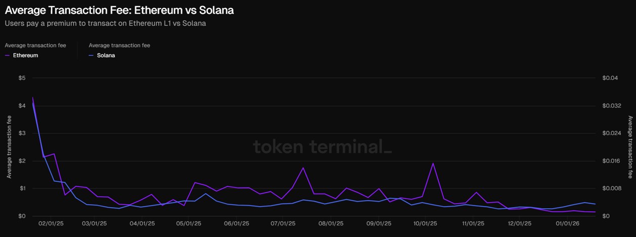Select the 08/01/25 date tick label
Image resolution: width=636 pixels, height=237 pixels.
tap(331, 223)
